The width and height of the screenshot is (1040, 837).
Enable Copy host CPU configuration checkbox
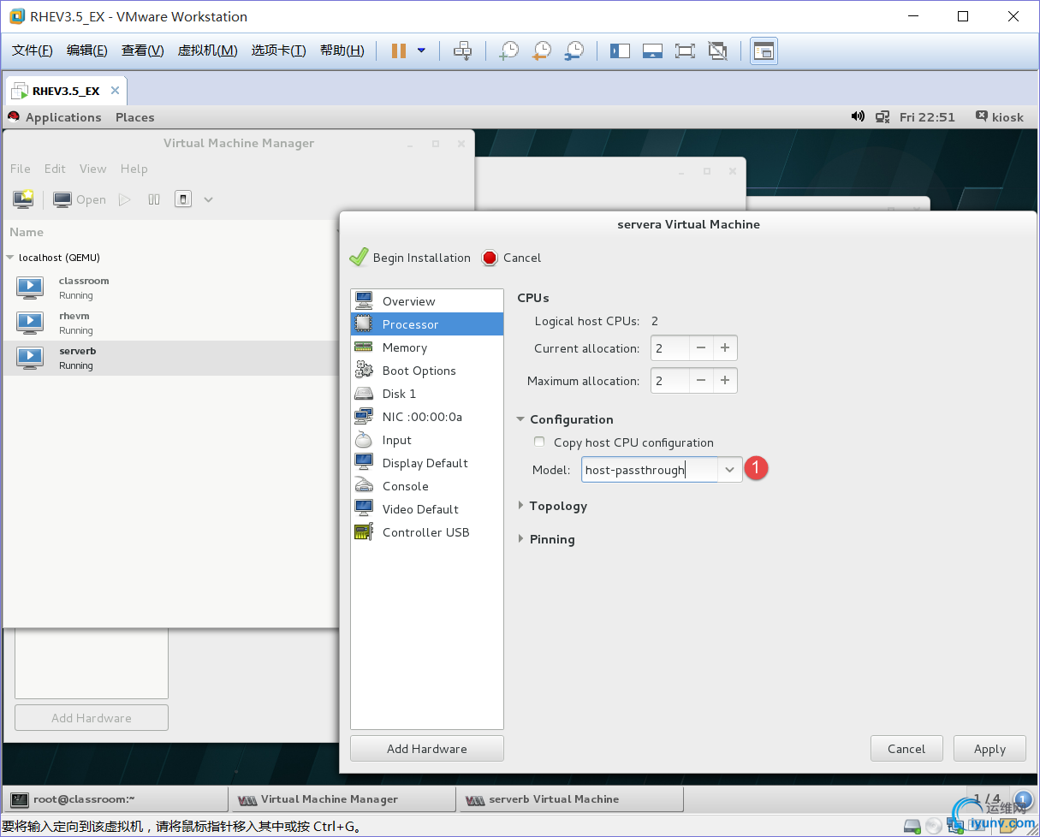click(539, 442)
